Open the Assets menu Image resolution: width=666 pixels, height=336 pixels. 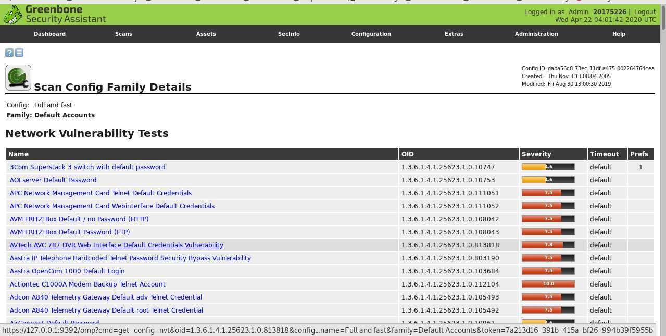[x=206, y=34]
